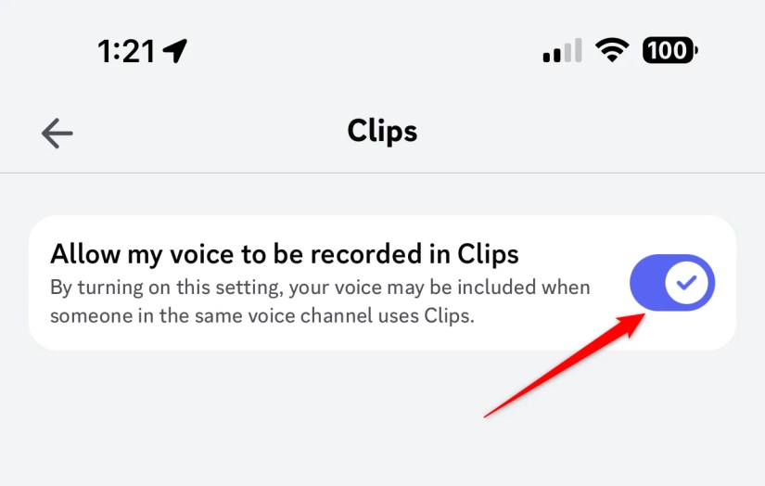Click "Allow my voice to be recorded in Clips" label
The width and height of the screenshot is (765, 486).
[285, 254]
